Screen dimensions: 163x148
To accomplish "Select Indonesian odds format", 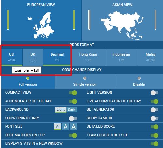I will tap(121, 57).
